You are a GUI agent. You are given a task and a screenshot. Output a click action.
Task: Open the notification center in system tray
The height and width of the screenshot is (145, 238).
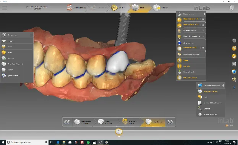tap(235, 142)
